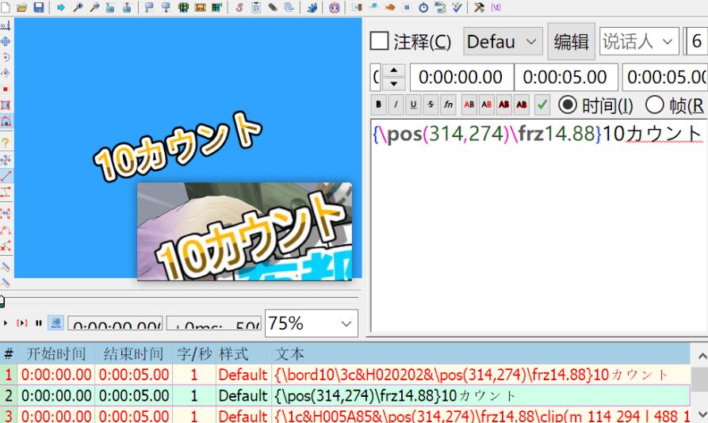The image size is (708, 423).
Task: Click the 编辑 style edit button
Action: (571, 41)
